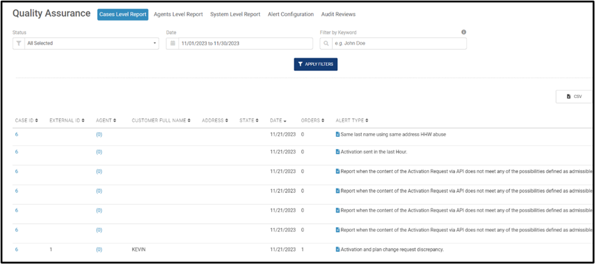Select customer name KEVIN
The height and width of the screenshot is (264, 595).
pyautogui.click(x=139, y=249)
